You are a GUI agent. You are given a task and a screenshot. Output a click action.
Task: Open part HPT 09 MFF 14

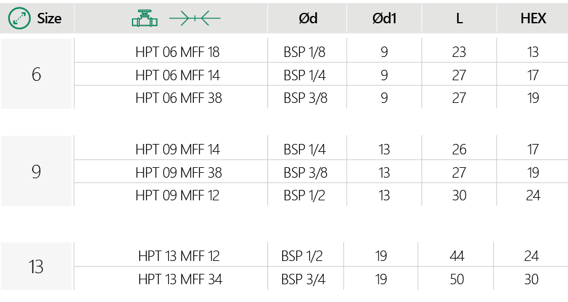click(x=177, y=149)
